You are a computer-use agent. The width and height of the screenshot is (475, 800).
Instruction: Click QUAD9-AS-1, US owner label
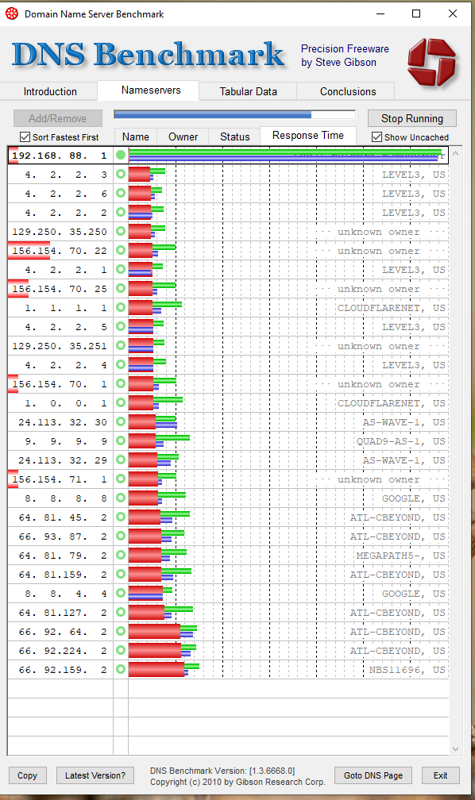coord(401,441)
